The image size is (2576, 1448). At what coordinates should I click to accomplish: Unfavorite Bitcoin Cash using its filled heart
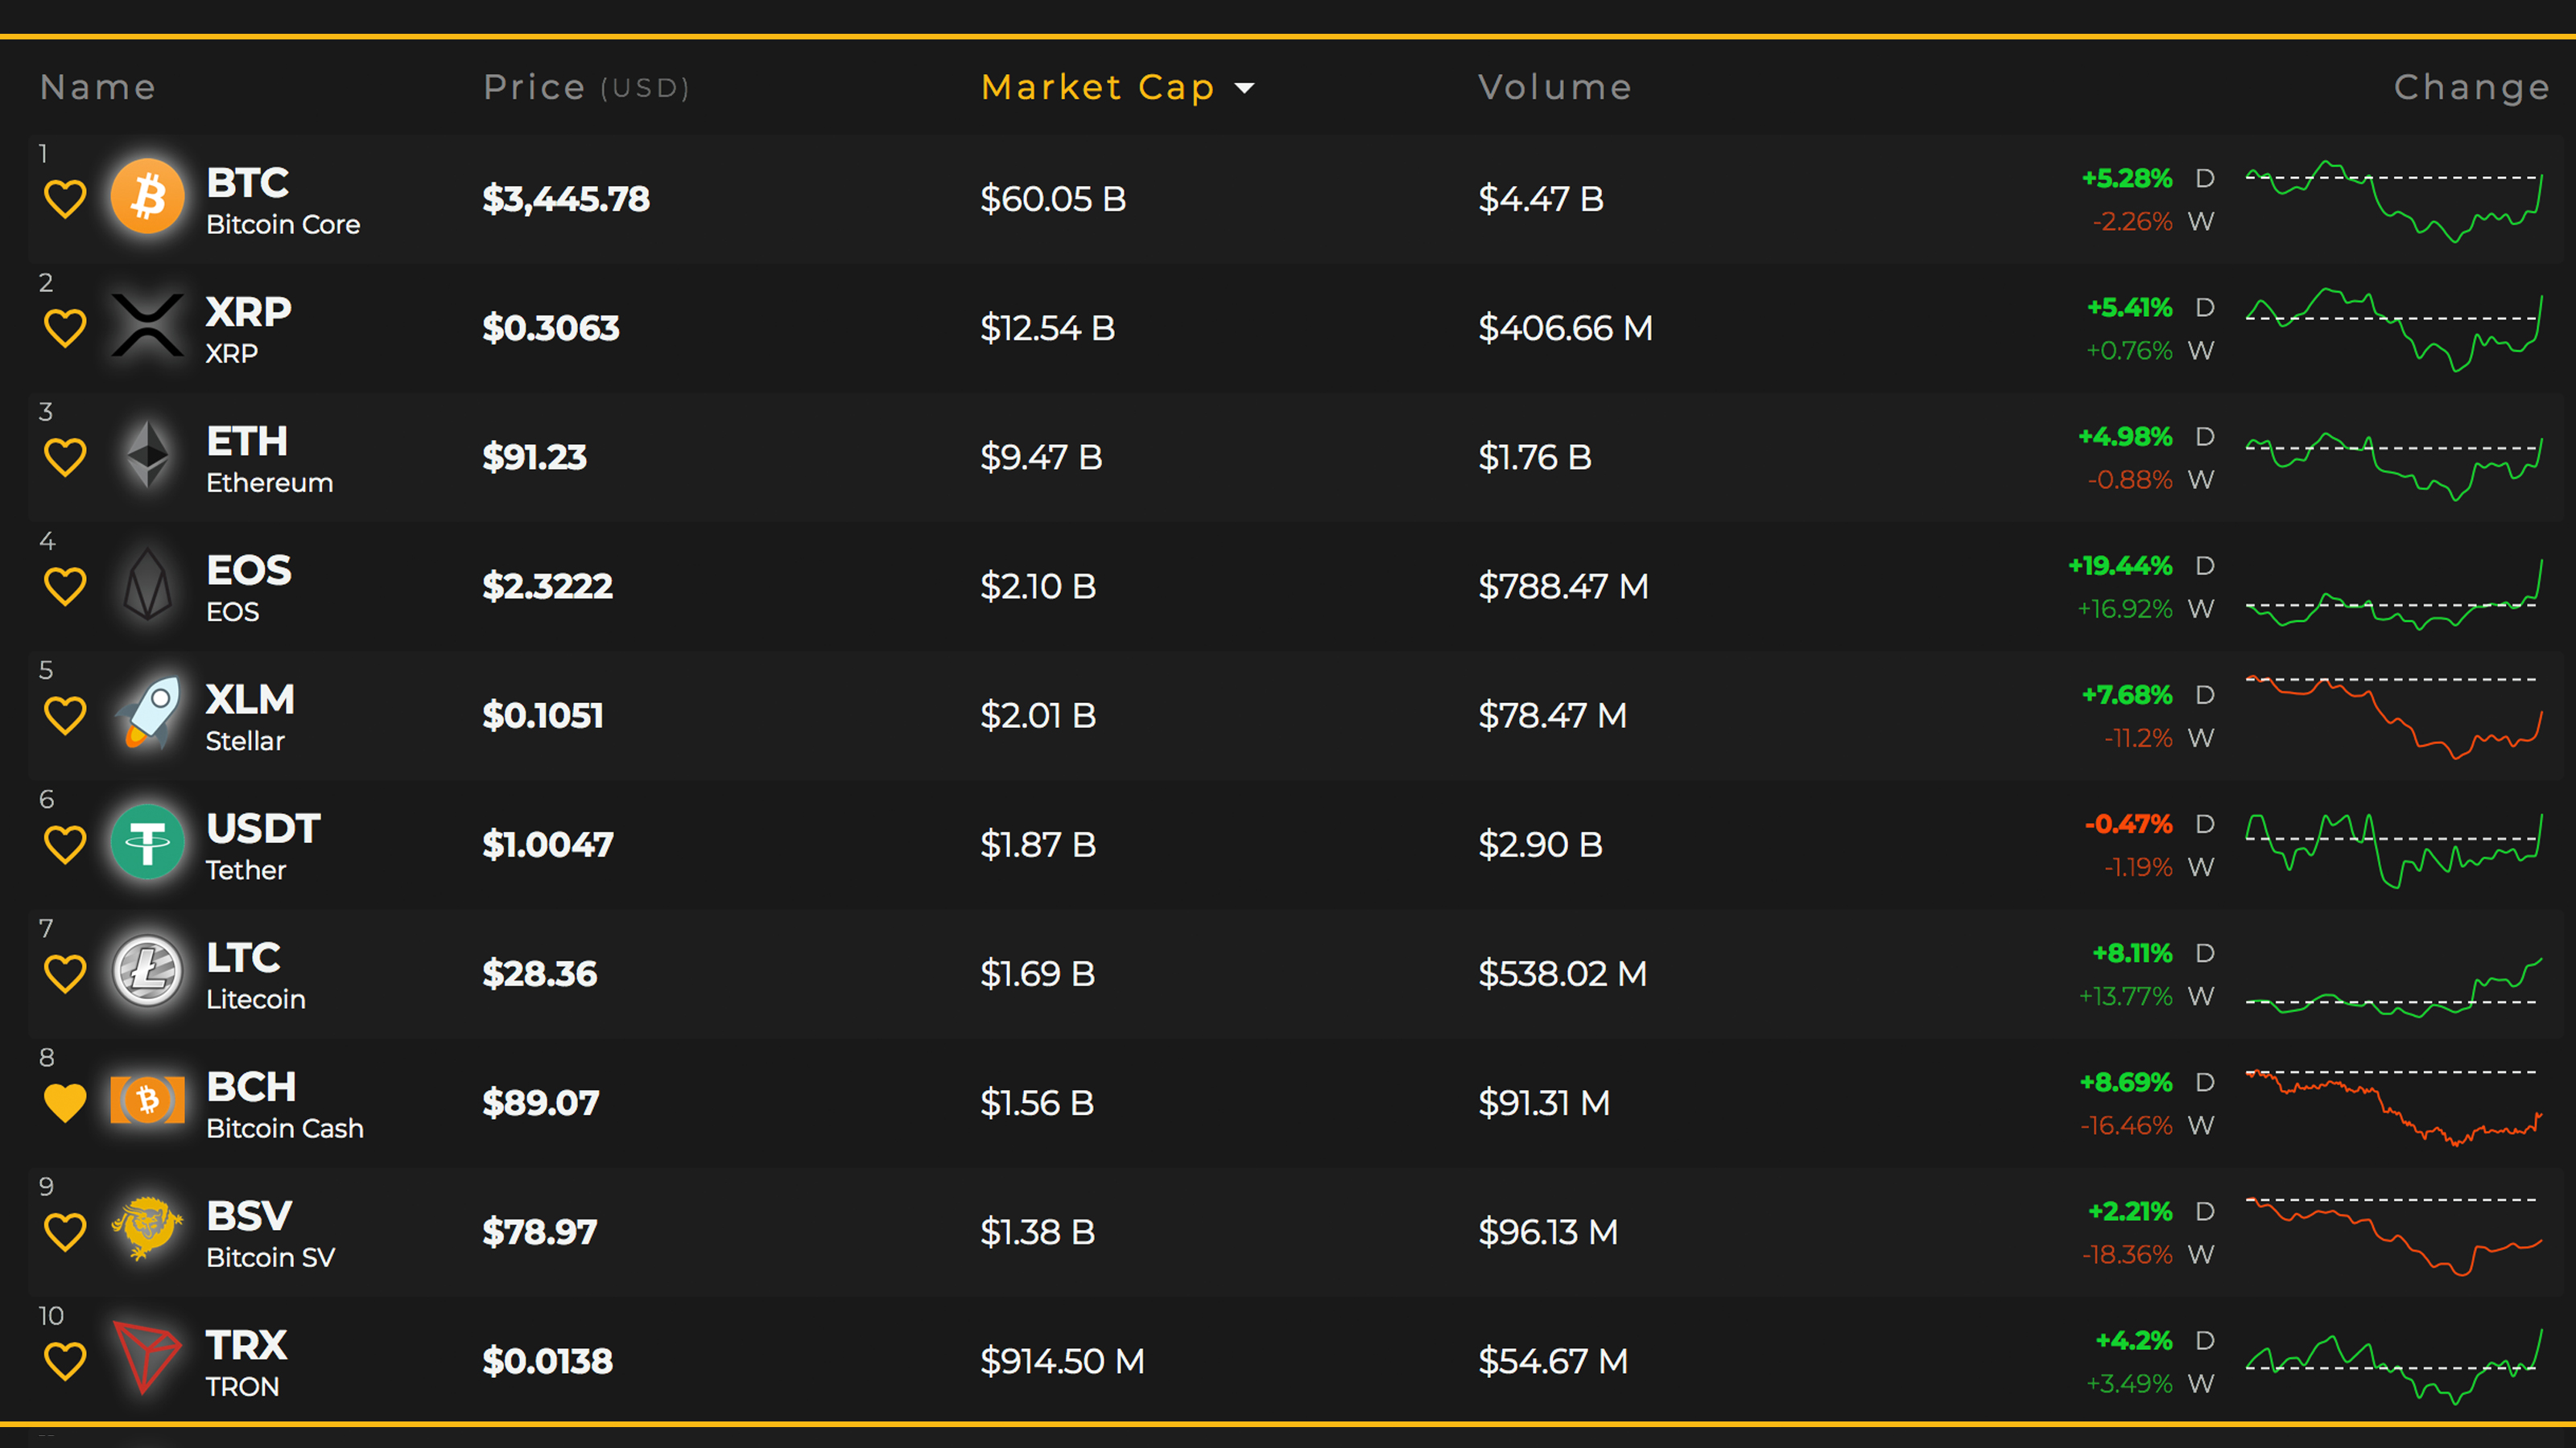tap(65, 1102)
